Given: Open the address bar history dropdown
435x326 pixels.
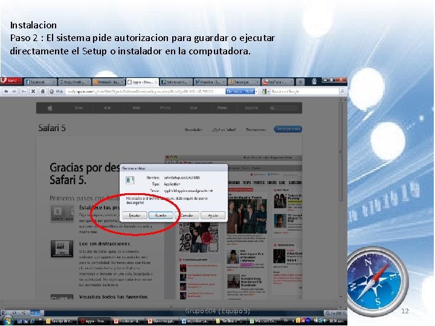Looking at the screenshot, I should point(256,91).
